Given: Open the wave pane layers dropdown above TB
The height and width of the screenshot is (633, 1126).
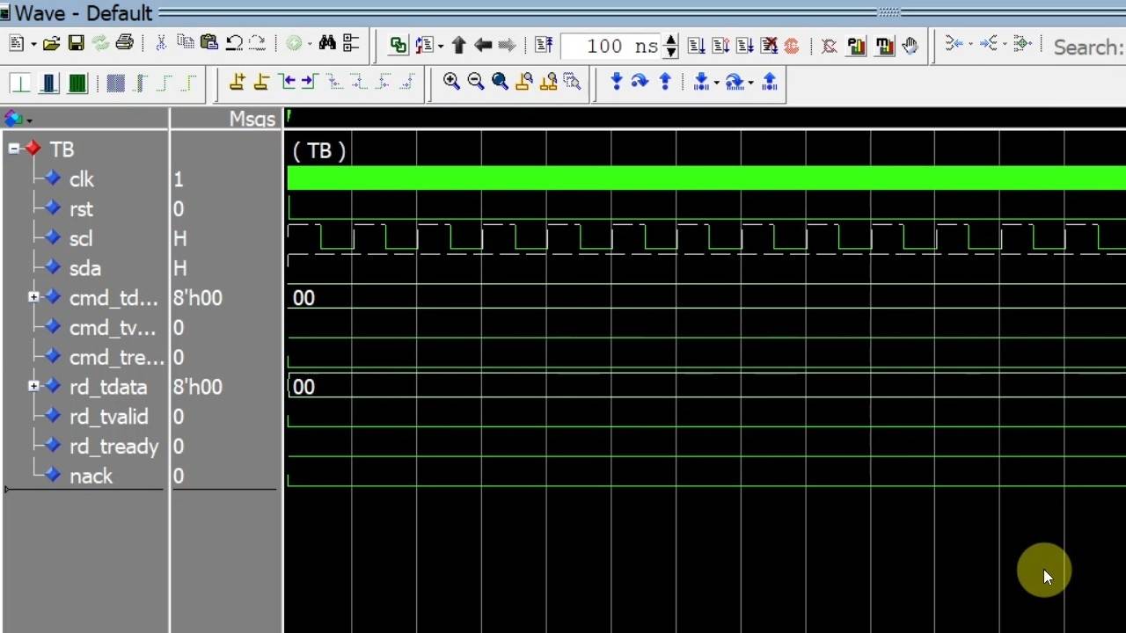Looking at the screenshot, I should point(29,120).
